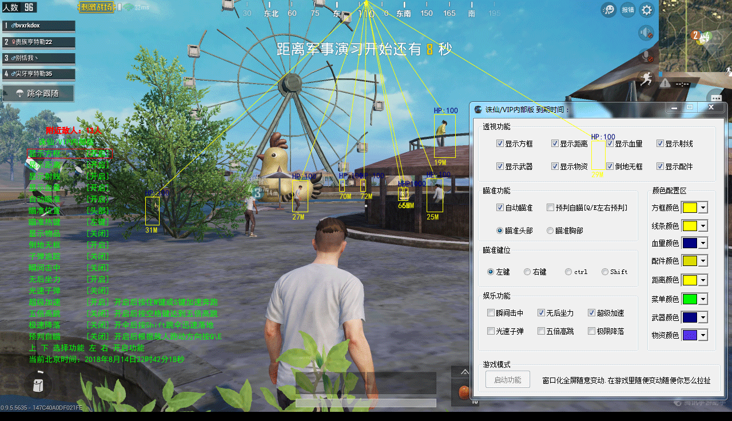Toggle 显示武器 checkbox
732x421 pixels.
coord(500,166)
